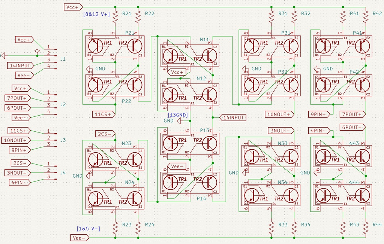
Task: Select resistor R34 symbol
Action: coord(294,228)
